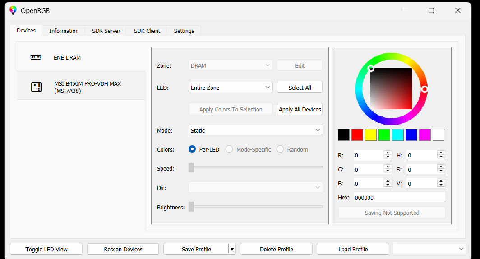Image resolution: width=480 pixels, height=259 pixels.
Task: Increase the B value with up arrow
Action: [388, 181]
